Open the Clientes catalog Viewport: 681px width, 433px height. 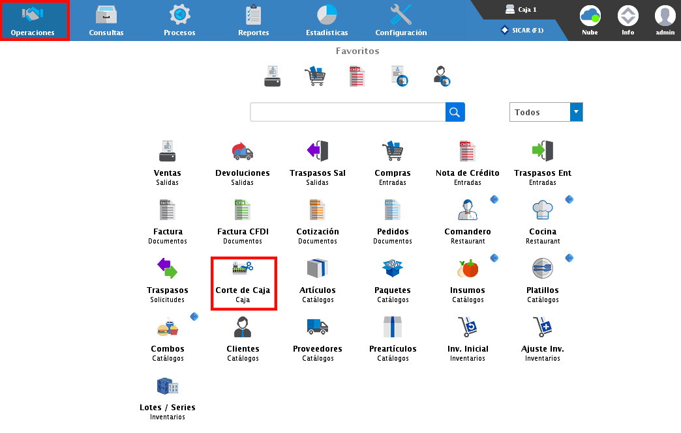(243, 328)
